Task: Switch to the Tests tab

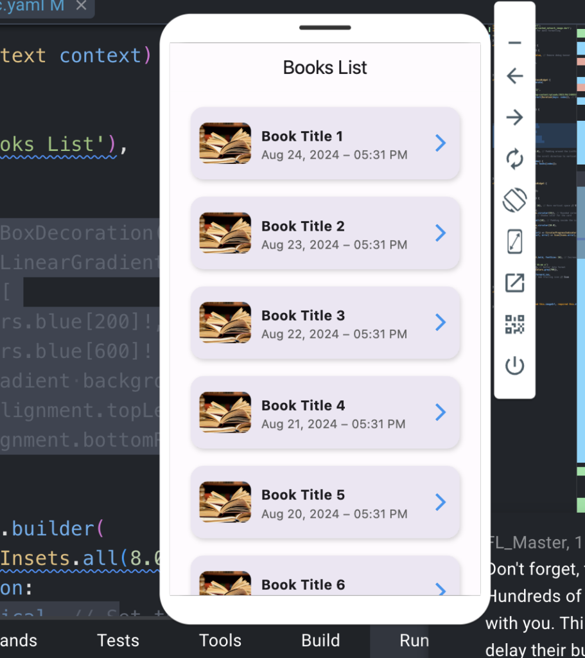Action: click(118, 640)
